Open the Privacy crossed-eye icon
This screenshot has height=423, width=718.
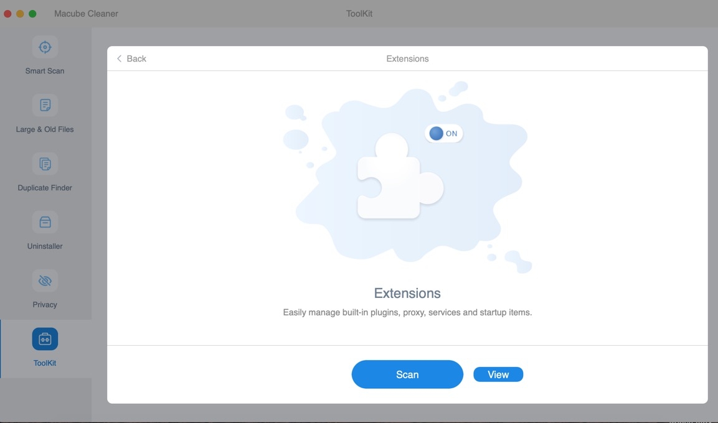45,281
